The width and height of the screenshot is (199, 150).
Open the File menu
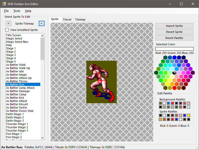(6, 11)
